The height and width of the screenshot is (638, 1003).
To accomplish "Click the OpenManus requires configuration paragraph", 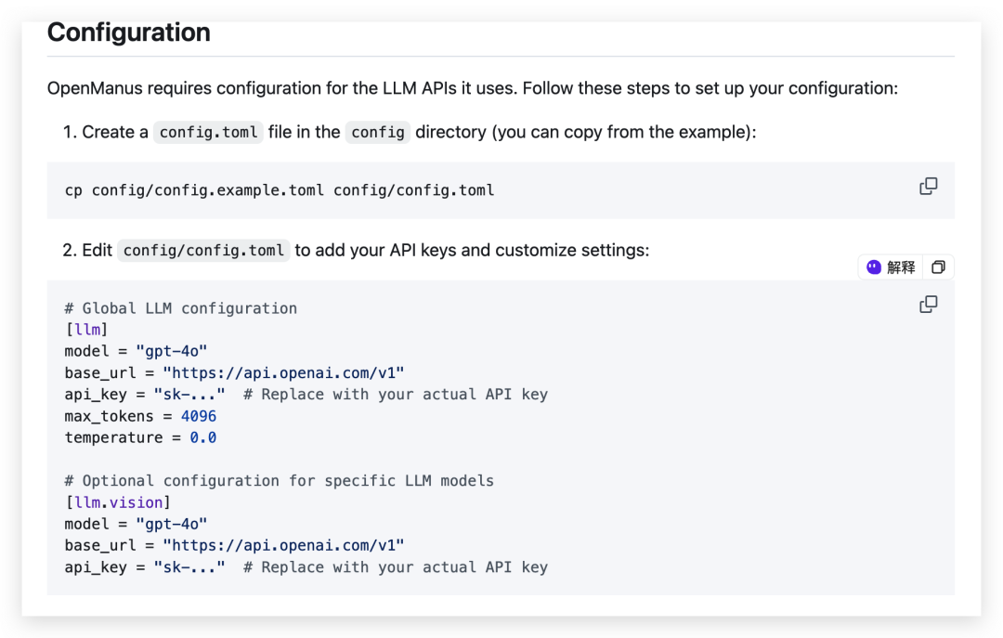I will tap(472, 89).
